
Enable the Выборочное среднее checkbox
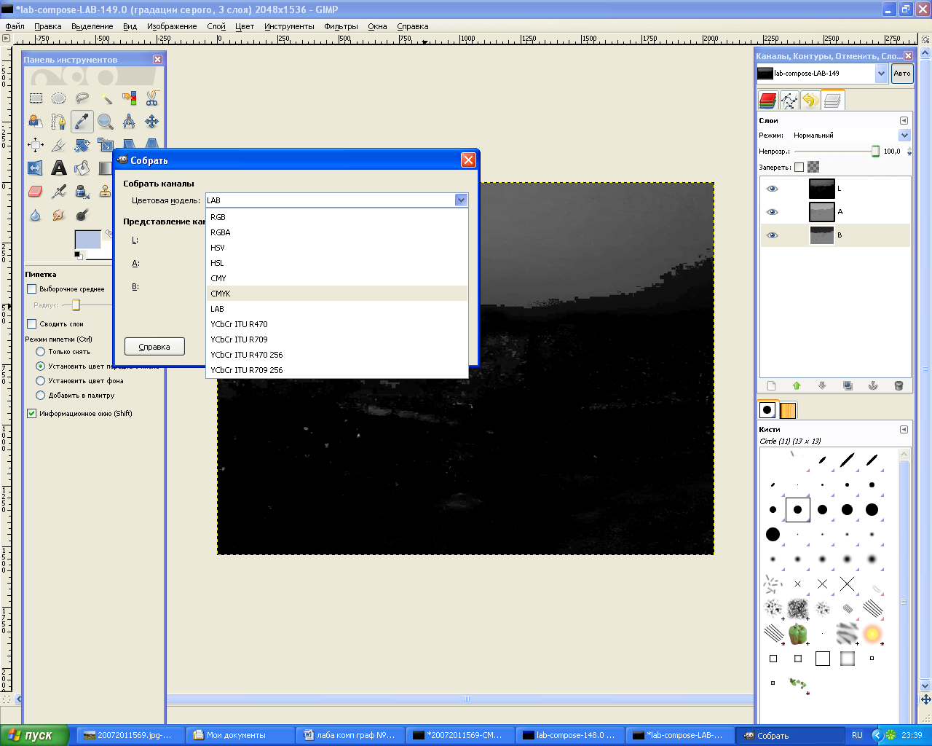31,289
